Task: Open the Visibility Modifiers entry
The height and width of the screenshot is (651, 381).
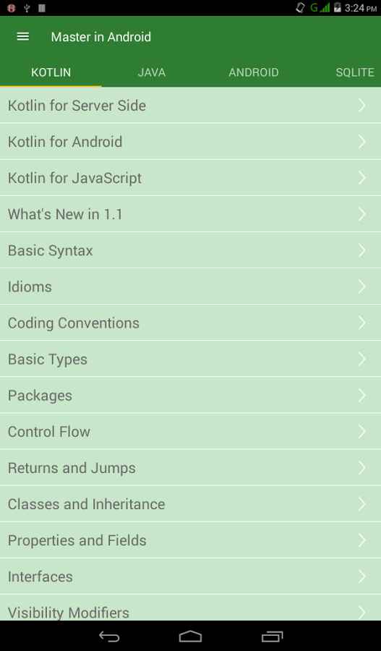Action: pos(191,608)
